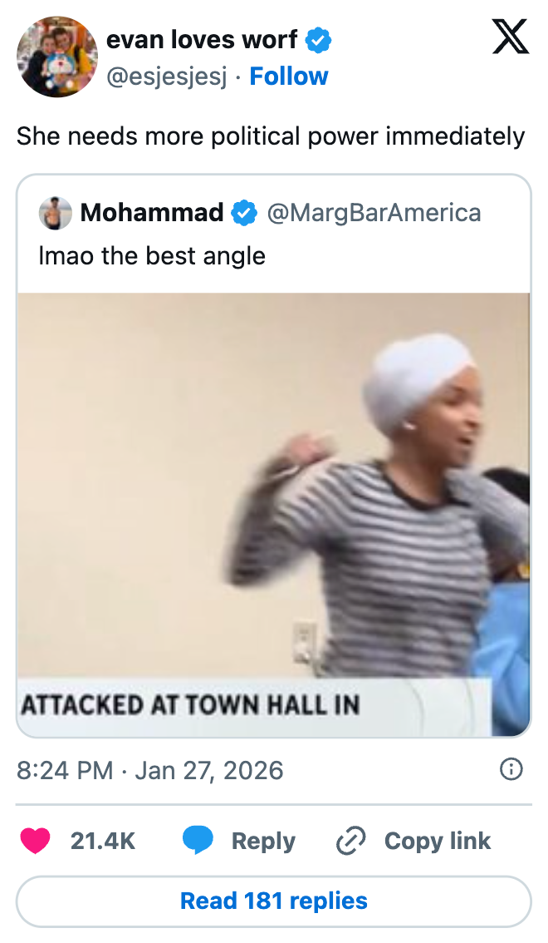Click the pink heart like icon
The height and width of the screenshot is (943, 548).
[x=36, y=841]
